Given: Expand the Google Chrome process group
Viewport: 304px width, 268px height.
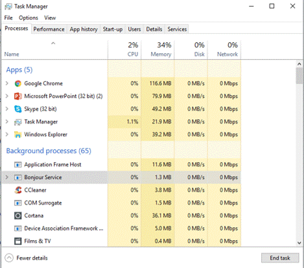Looking at the screenshot, I should (7, 83).
